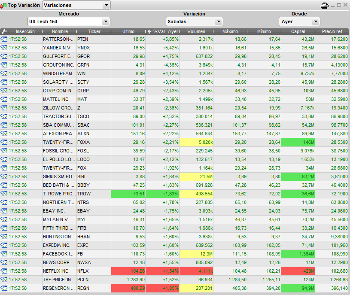Click EXPEDIA INC. name cell
350x295 pixels.
(59, 246)
